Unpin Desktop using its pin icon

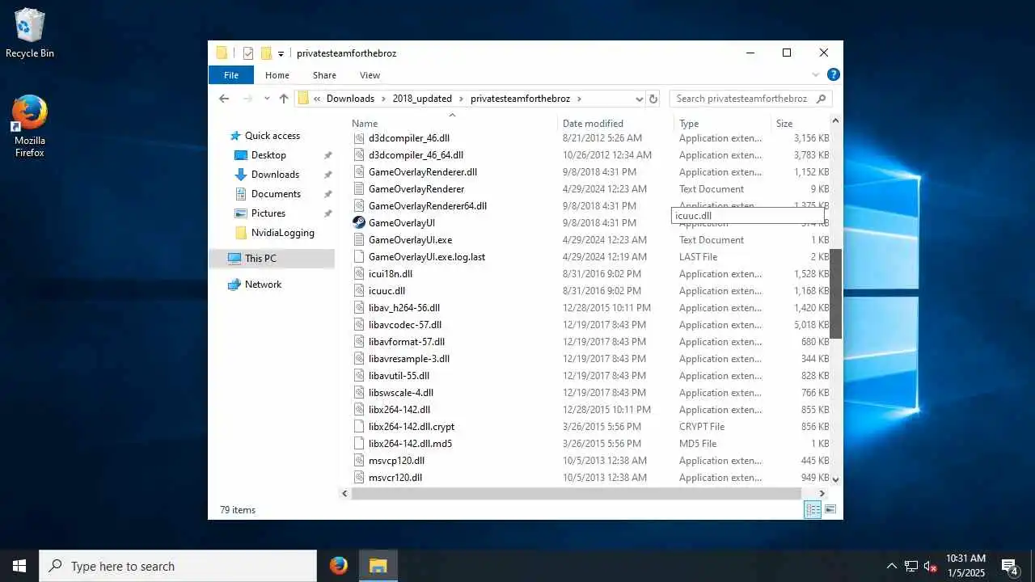327,155
